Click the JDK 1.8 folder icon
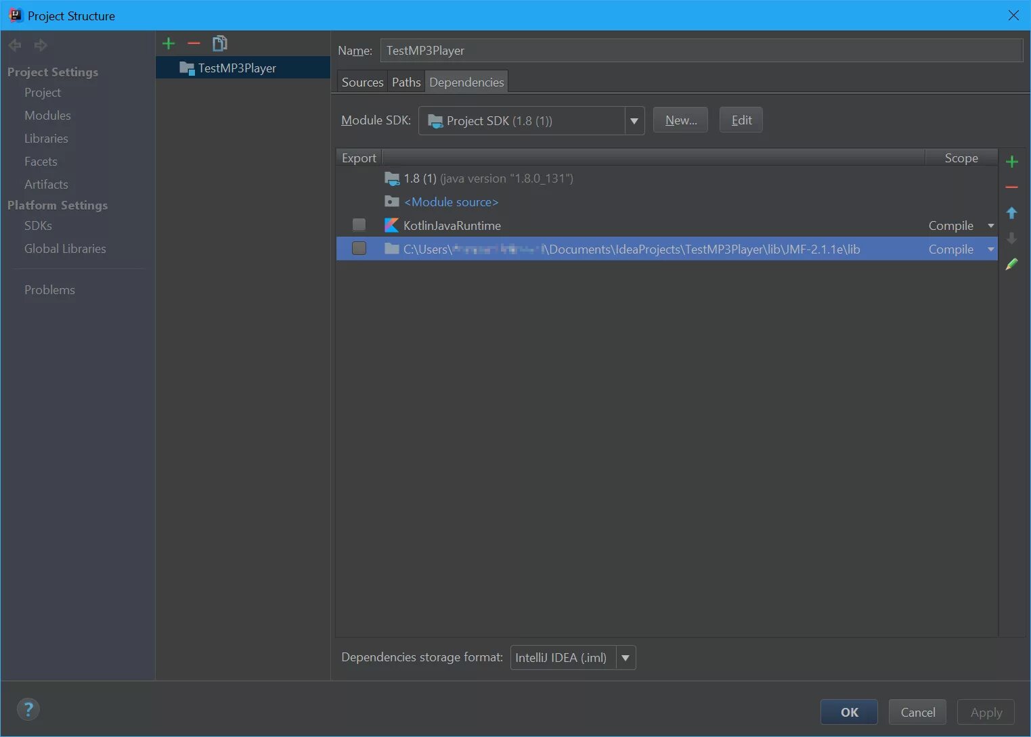The width and height of the screenshot is (1031, 737). click(392, 179)
